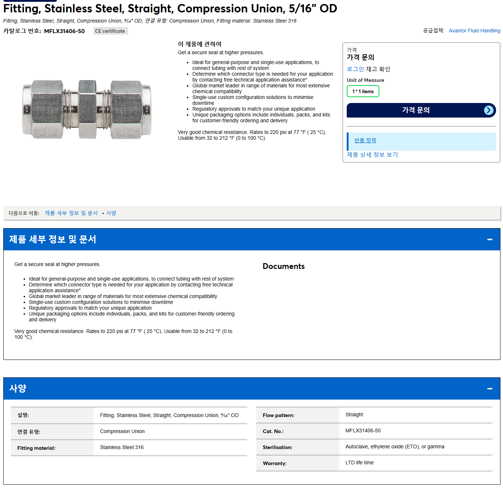This screenshot has width=503, height=492.
Task: Click the 설명 row description value
Action: tap(169, 415)
